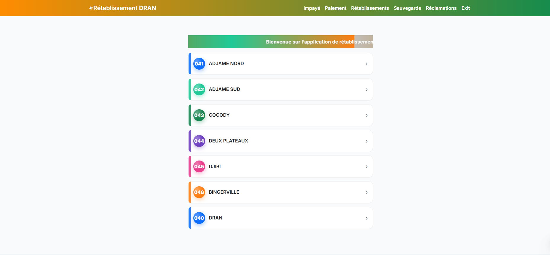
Task: Open the Réclamations page link
Action: coord(441,8)
